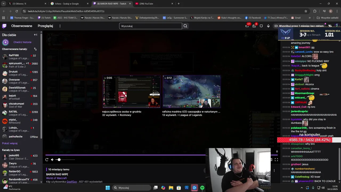Image resolution: width=341 pixels, height=192 pixels.
Task: Toggle fullscreen on the clip player
Action: click(276, 160)
